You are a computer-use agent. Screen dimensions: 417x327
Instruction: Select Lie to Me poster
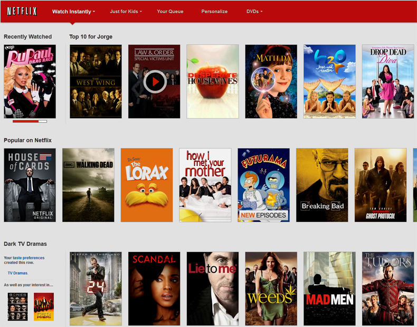tap(213, 288)
